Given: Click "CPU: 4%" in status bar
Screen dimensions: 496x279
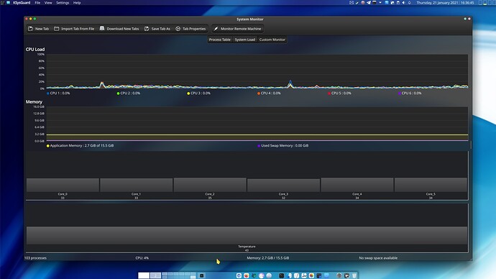Looking at the screenshot, I should click(x=142, y=258).
